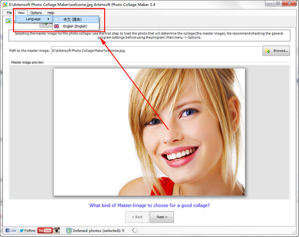The height and width of the screenshot is (237, 299).
Task: Click the master image instructions text box
Action: (x=149, y=35)
